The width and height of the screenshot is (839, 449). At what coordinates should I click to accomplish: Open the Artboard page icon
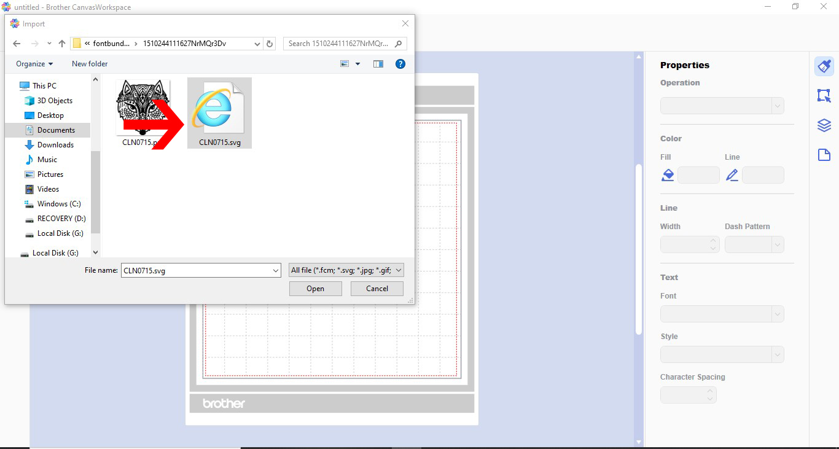824,155
